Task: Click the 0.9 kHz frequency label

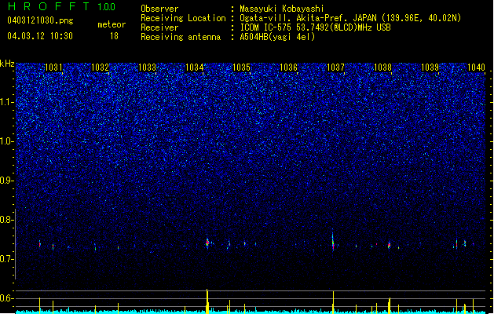Action: [x=7, y=181]
